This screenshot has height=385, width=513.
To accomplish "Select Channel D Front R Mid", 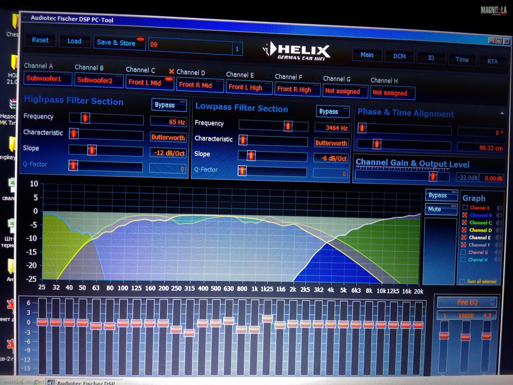I will click(x=200, y=85).
